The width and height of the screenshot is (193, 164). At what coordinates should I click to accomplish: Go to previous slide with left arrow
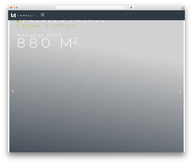(x=13, y=91)
